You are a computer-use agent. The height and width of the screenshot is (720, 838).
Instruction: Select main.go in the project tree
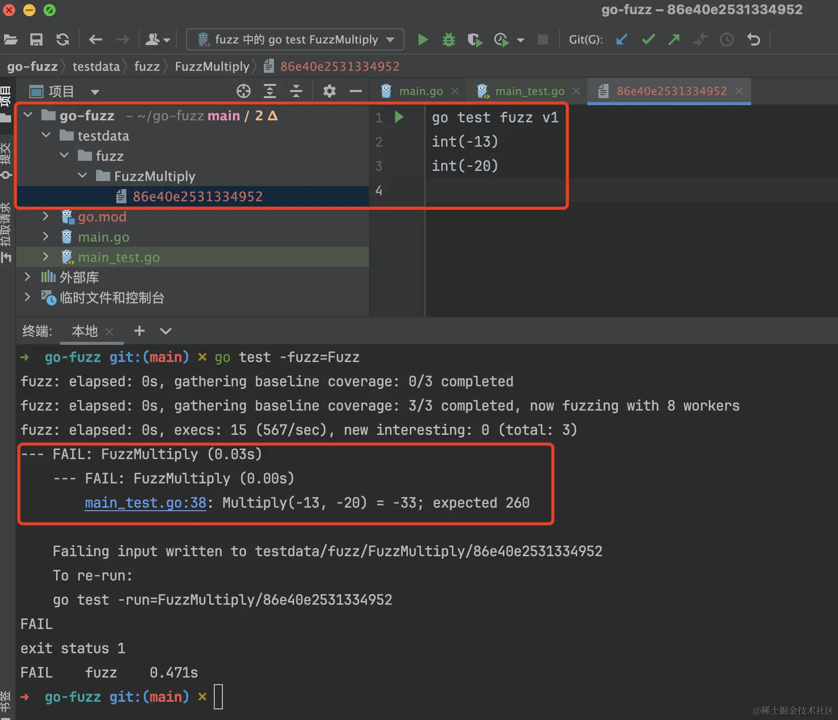(193, 237)
